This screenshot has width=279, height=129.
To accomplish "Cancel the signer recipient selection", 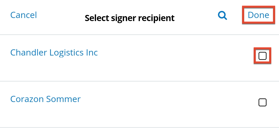I will [x=24, y=15].
